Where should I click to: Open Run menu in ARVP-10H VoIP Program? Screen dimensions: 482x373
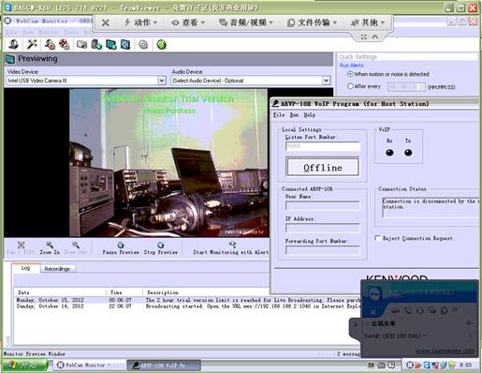(x=294, y=115)
